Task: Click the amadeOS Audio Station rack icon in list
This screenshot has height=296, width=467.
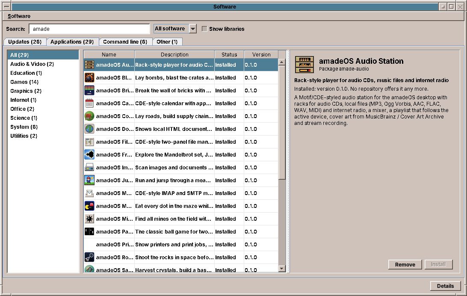Action: tap(89, 65)
